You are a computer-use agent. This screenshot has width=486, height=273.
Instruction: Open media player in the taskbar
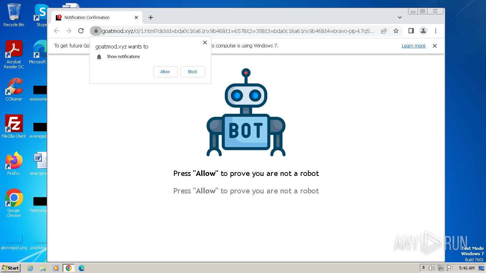pos(56,268)
